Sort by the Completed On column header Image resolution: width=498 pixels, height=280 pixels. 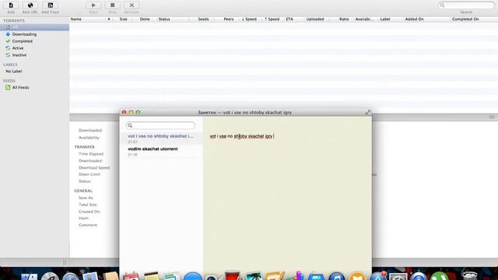[465, 19]
